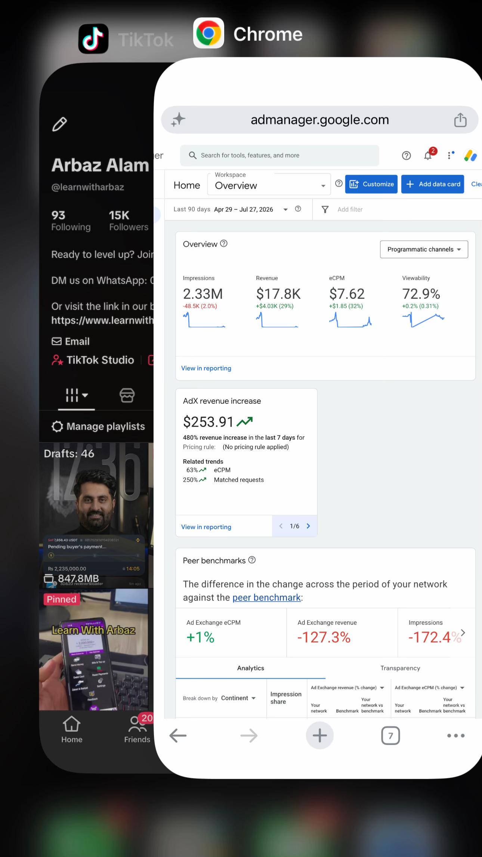Click the filter funnel icon

[x=325, y=209]
